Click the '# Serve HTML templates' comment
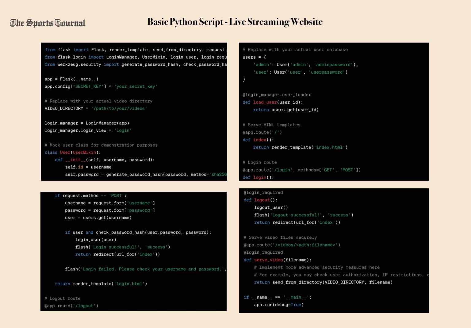 271,125
